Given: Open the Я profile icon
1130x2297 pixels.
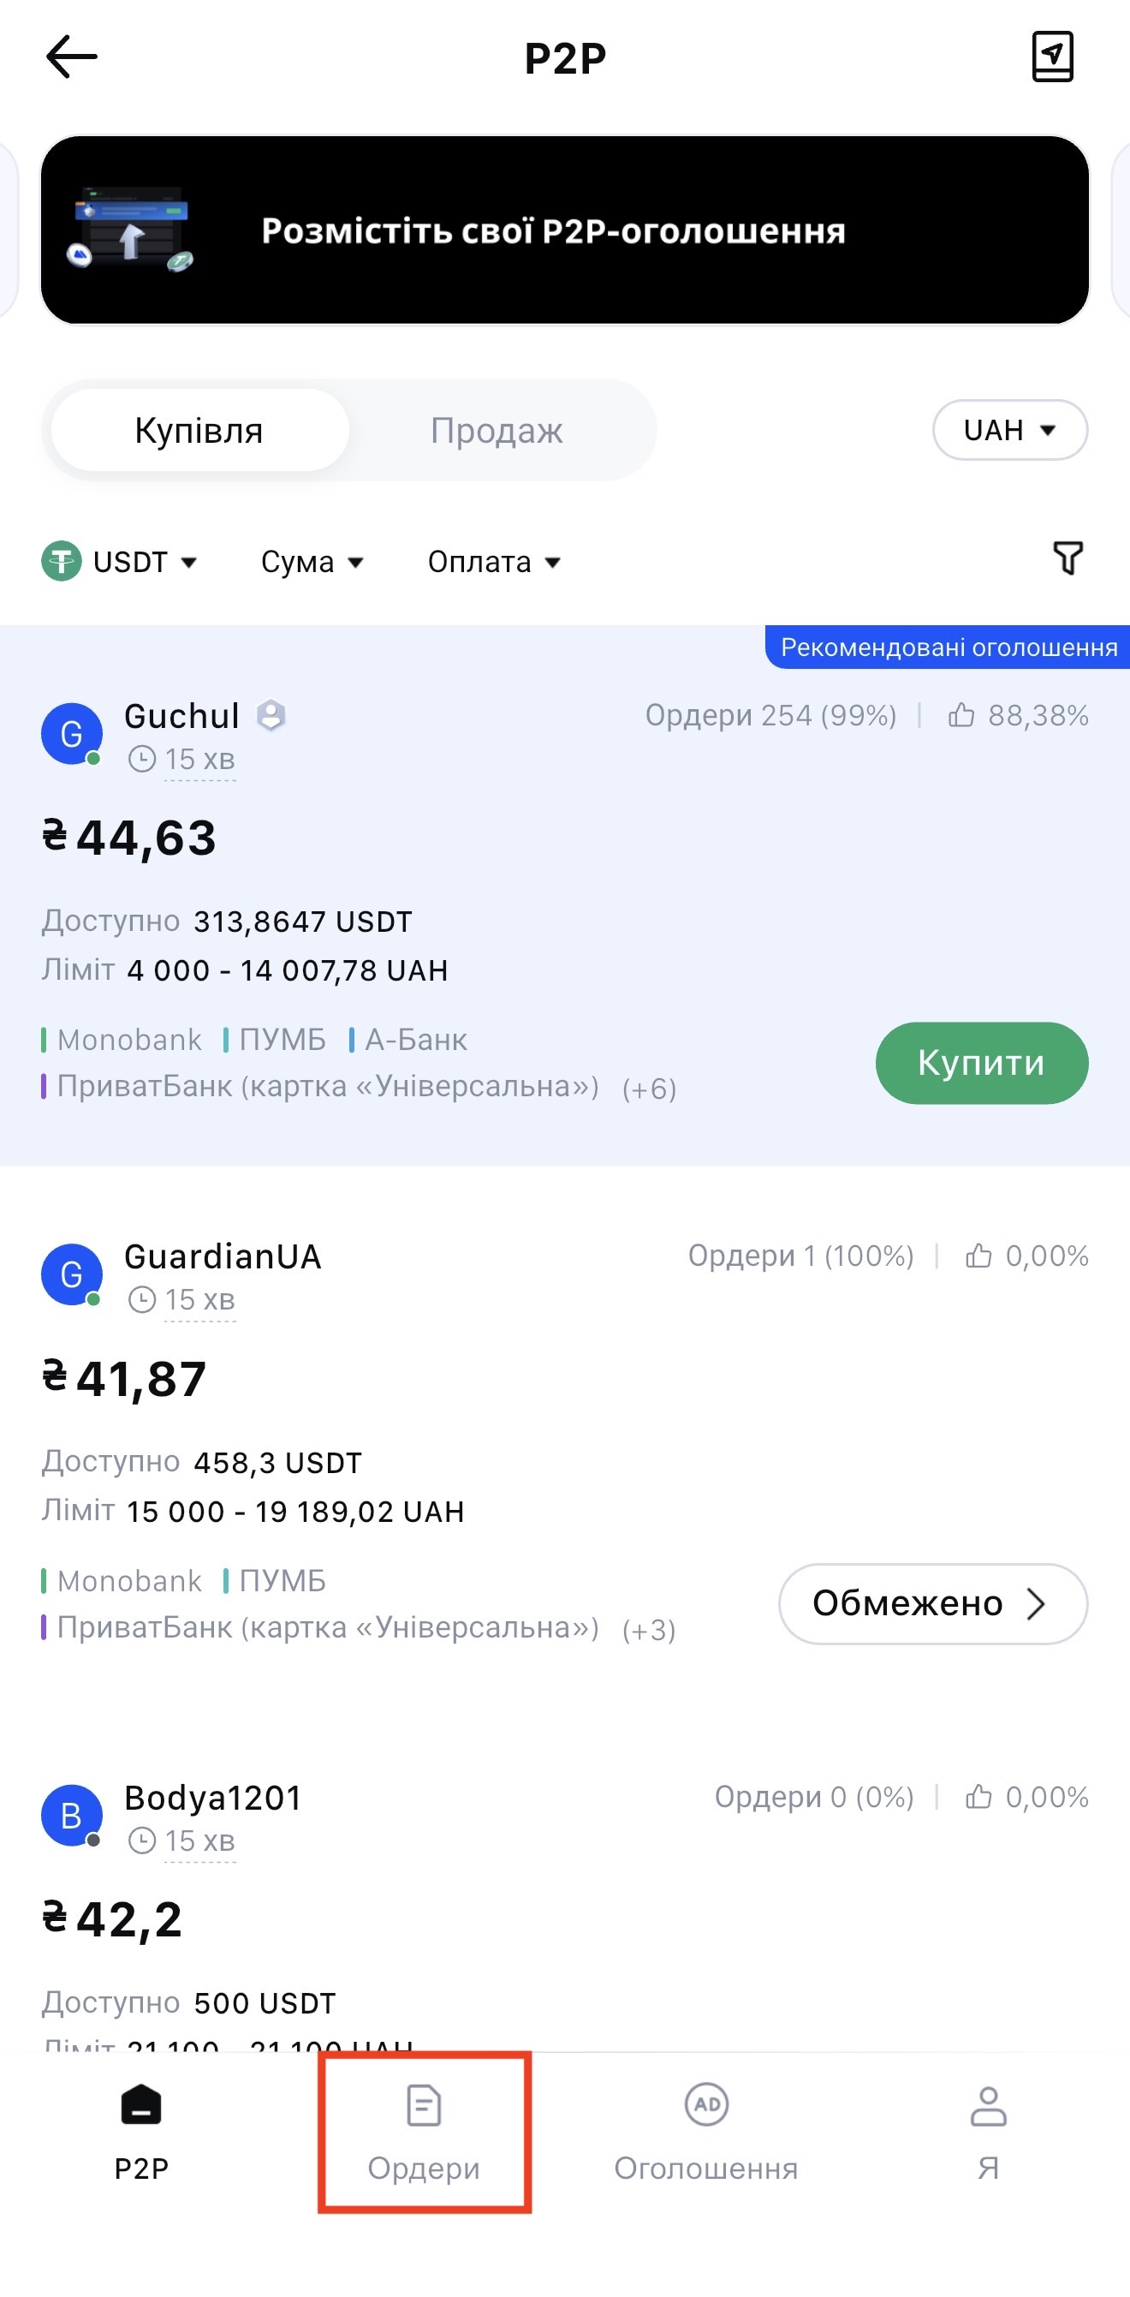Looking at the screenshot, I should click(988, 2106).
